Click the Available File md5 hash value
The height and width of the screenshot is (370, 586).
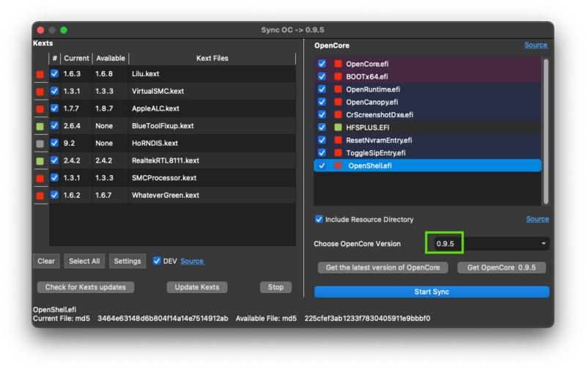tap(368, 319)
